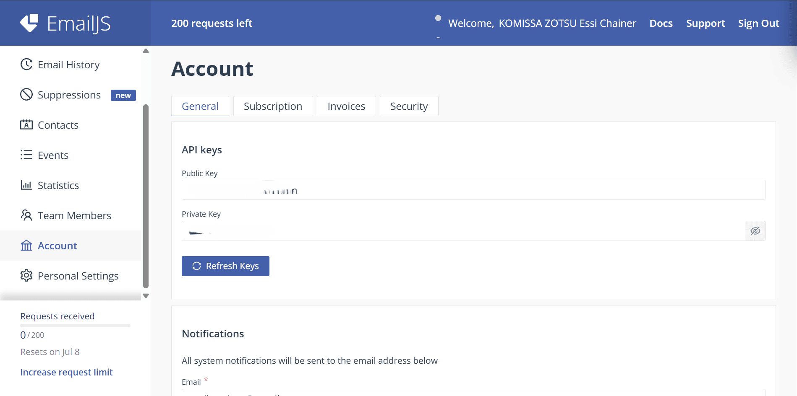Screen dimensions: 797x396
Task: Open Personal Settings via the gear icon
Action: pyautogui.click(x=26, y=275)
